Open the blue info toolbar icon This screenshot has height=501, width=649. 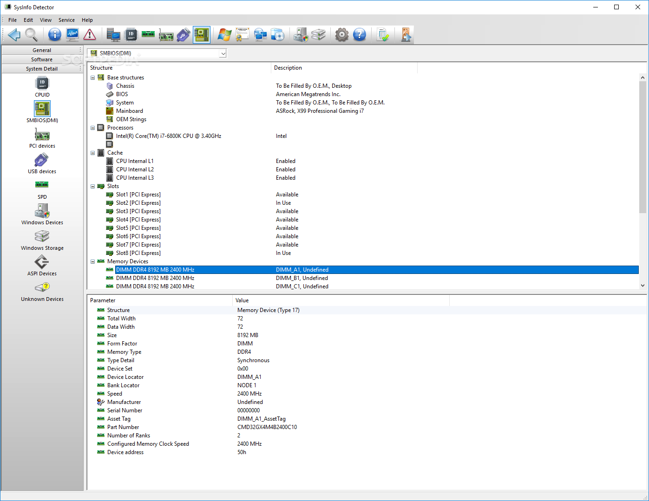(55, 35)
